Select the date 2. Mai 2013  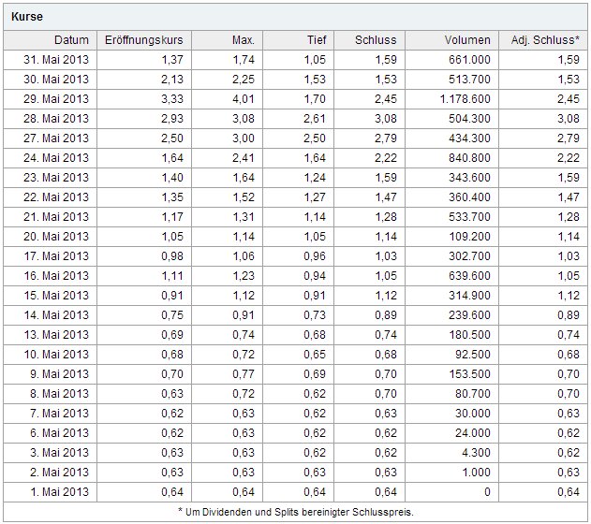pos(60,472)
